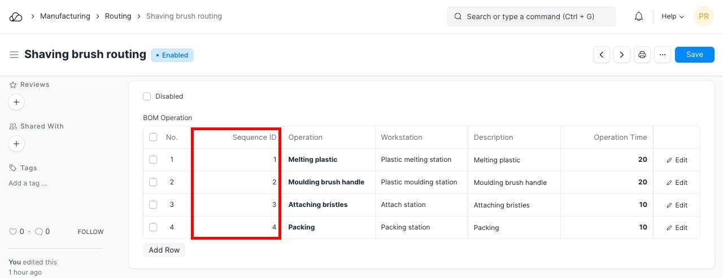Screen dimensions: 723x278
Task: Open the three-dot more options menu
Action: [663, 55]
